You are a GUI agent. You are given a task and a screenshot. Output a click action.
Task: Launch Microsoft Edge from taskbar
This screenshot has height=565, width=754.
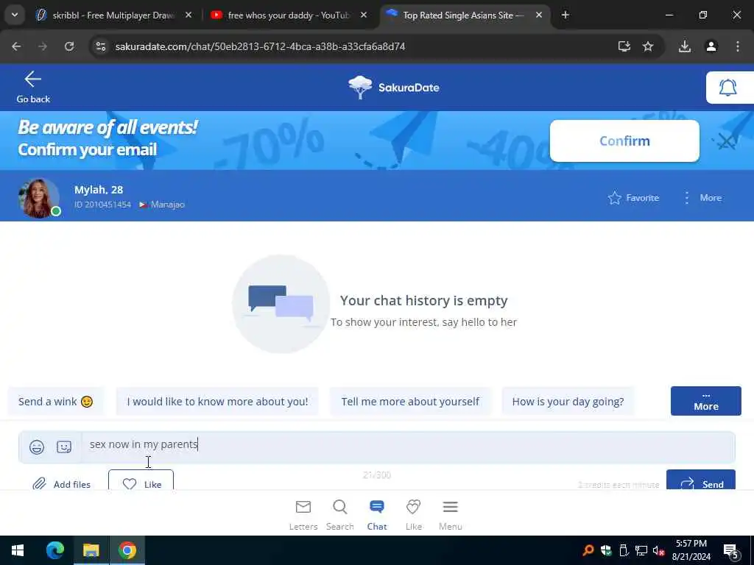[x=54, y=550]
